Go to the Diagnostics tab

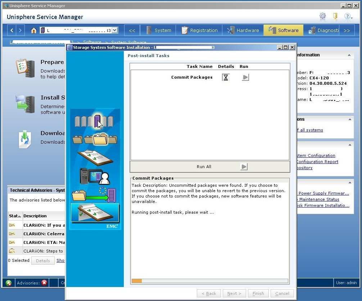pos(322,30)
